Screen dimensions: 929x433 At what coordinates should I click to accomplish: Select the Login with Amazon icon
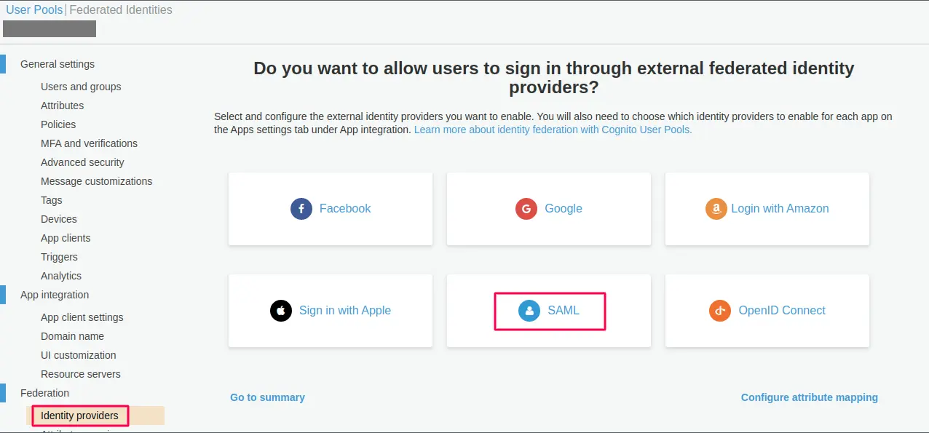pos(716,209)
